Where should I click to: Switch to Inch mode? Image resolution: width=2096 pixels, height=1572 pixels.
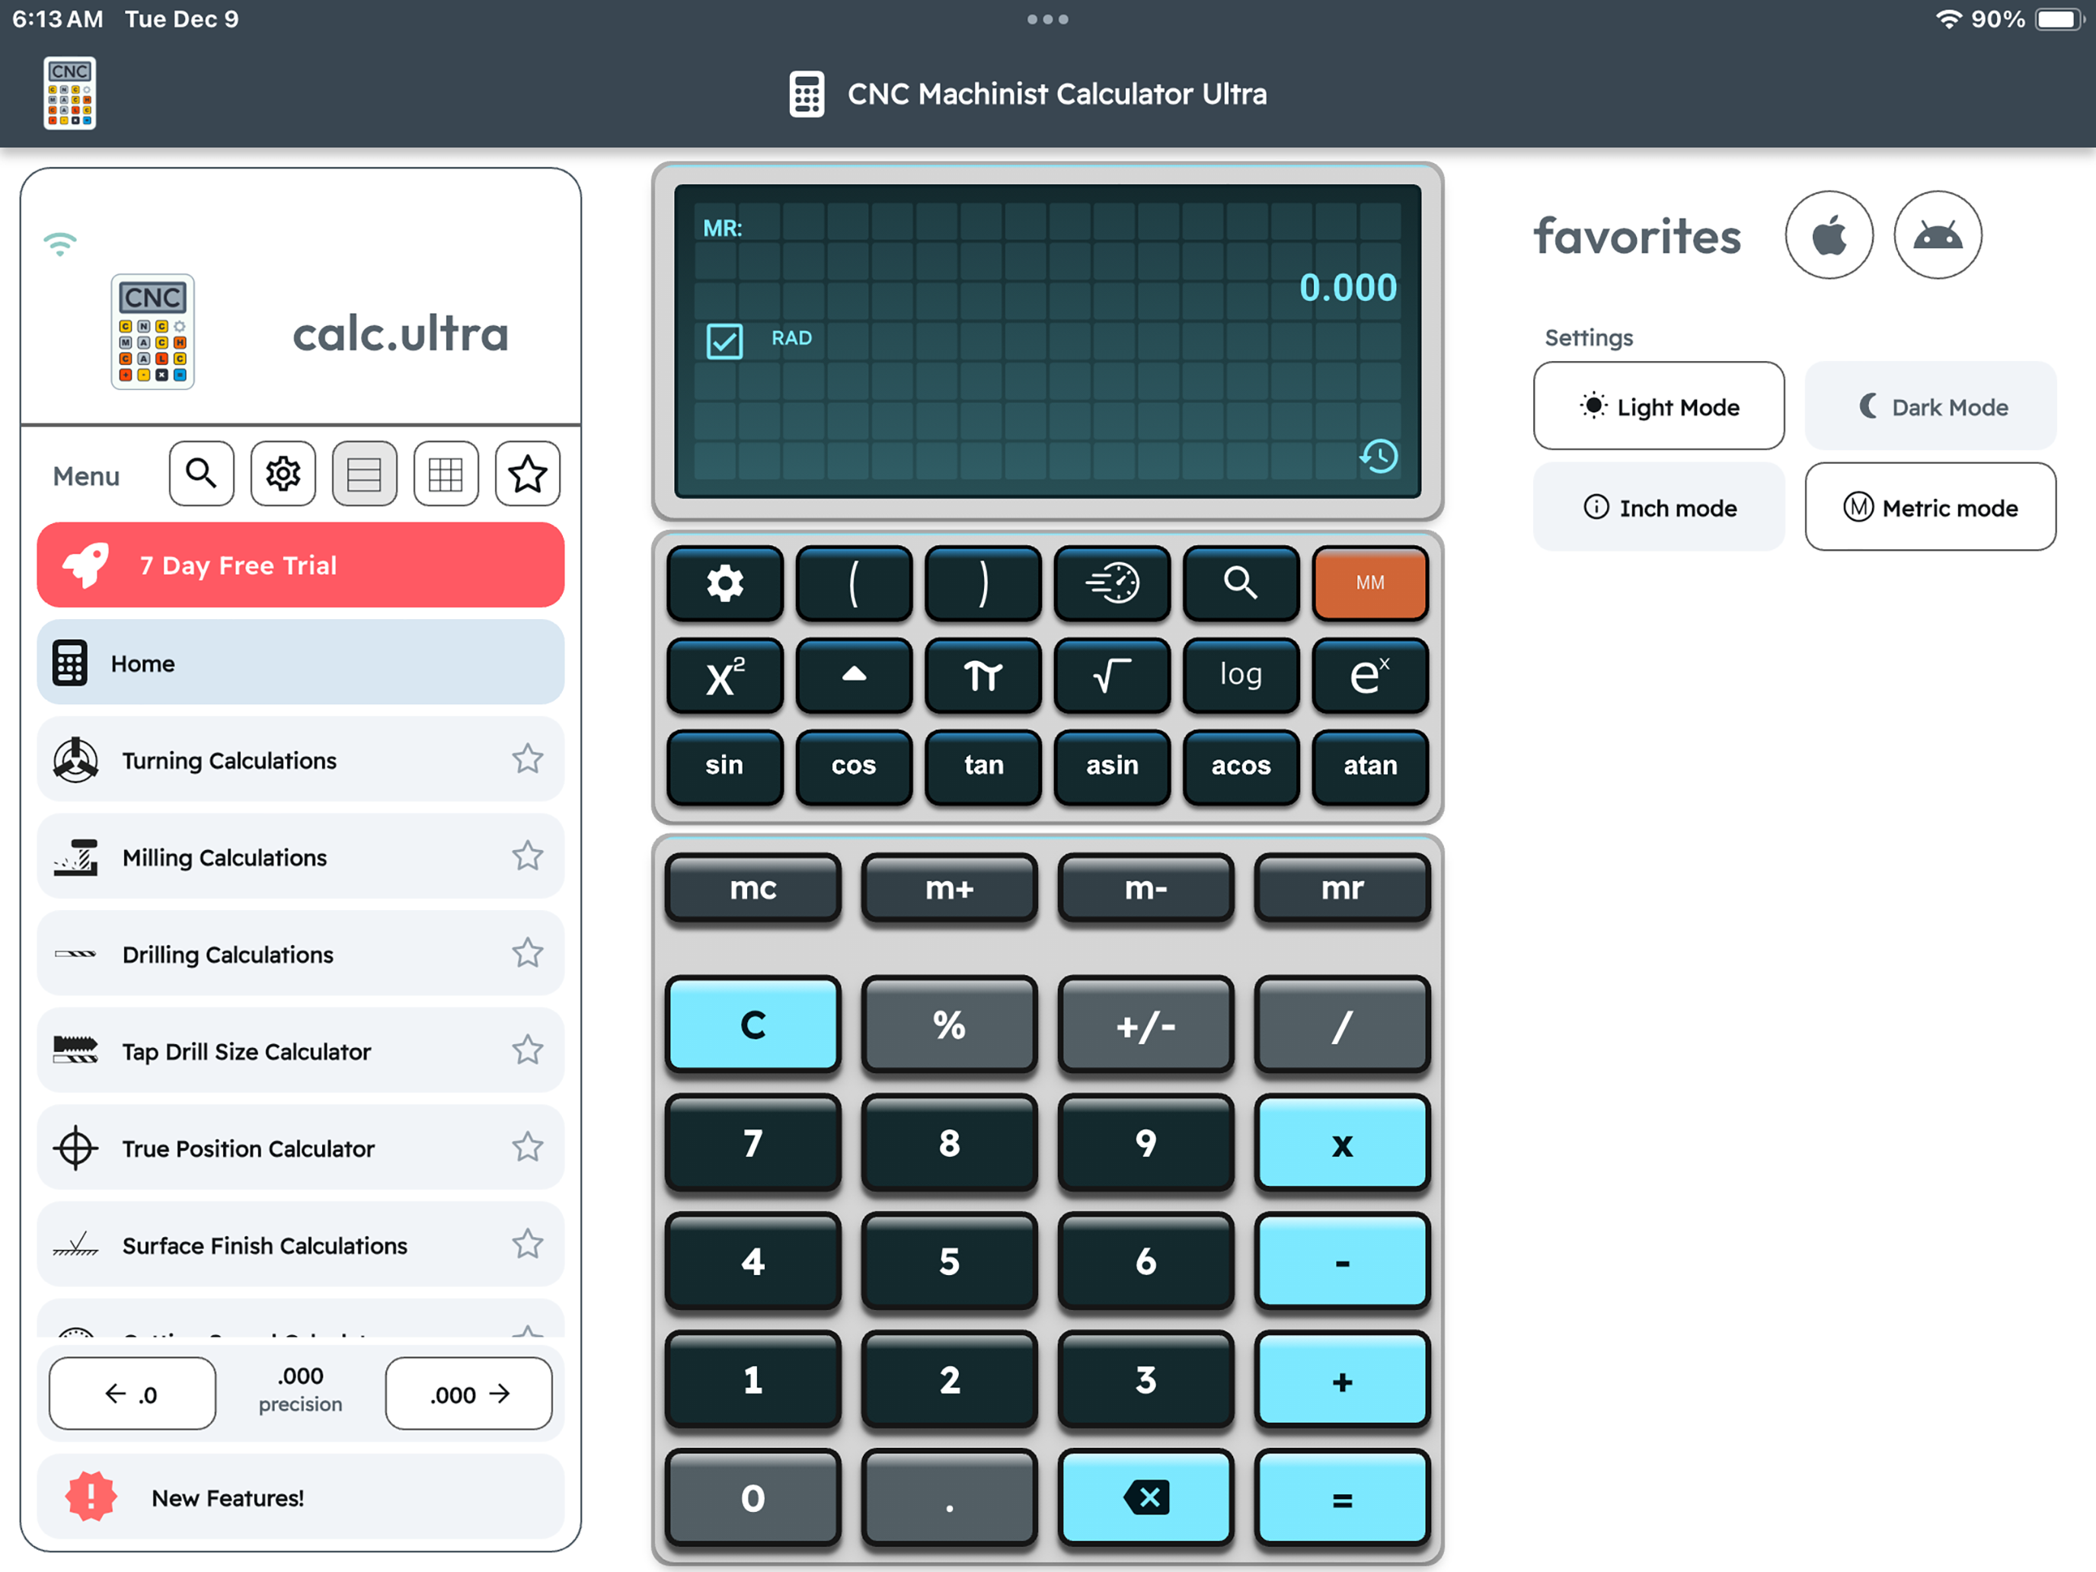point(1658,507)
